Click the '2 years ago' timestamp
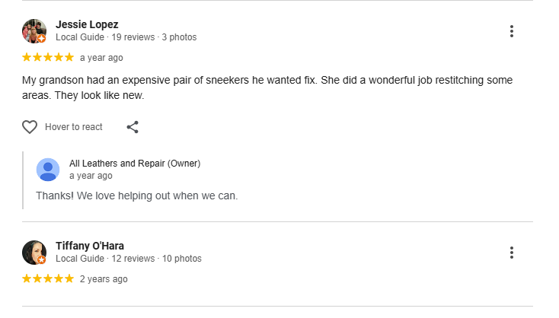 [x=104, y=279]
